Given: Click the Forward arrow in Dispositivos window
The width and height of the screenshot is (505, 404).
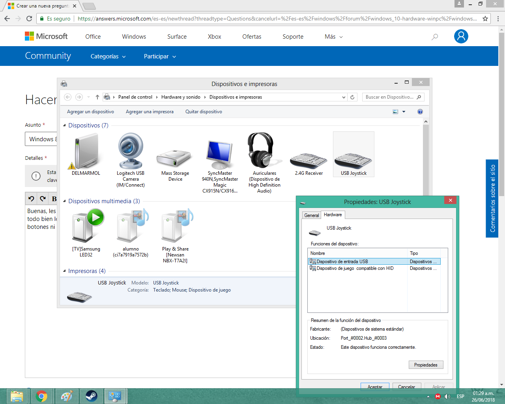Looking at the screenshot, I should coord(79,97).
